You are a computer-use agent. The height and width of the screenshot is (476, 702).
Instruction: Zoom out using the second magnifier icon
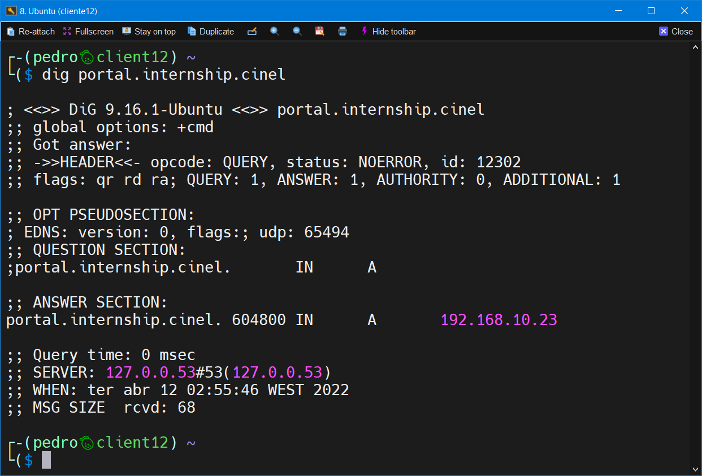point(297,31)
